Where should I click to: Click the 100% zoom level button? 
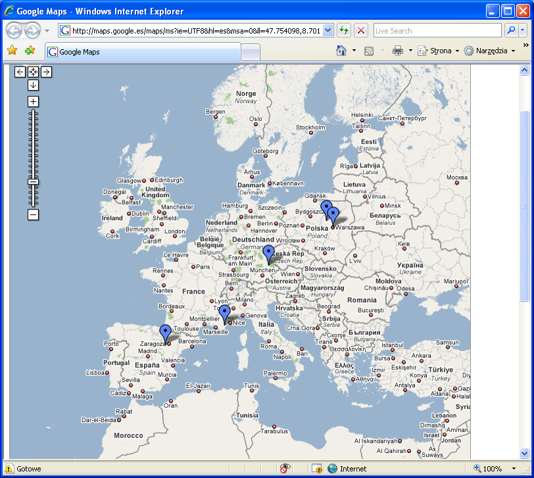point(488,469)
